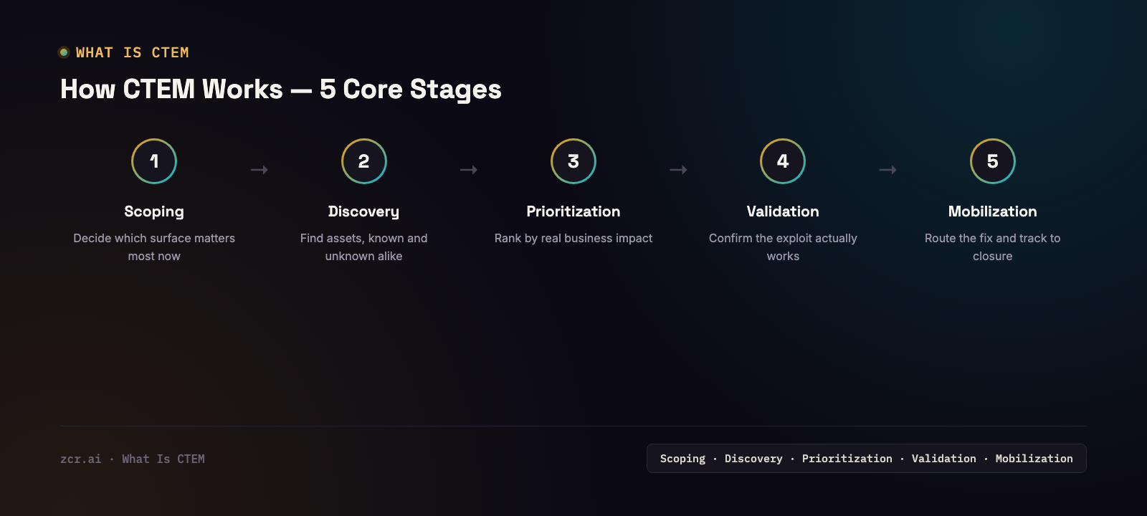
Task: Click the "How CTEM Works — 5 Core Stages" heading
Action: [x=281, y=90]
